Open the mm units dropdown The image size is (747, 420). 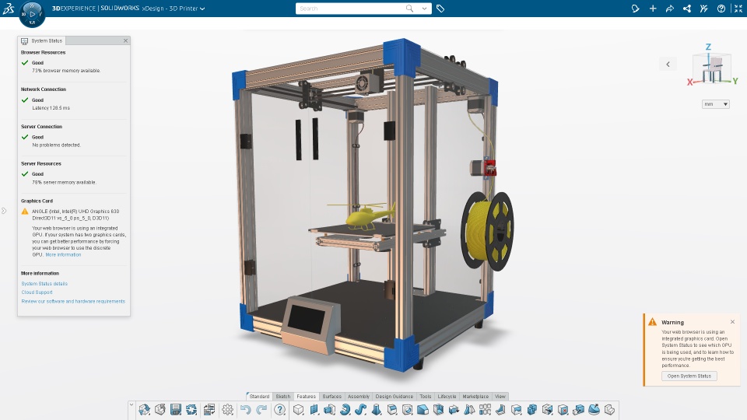[716, 103]
